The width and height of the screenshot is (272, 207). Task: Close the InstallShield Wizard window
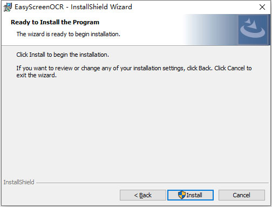tap(262, 7)
